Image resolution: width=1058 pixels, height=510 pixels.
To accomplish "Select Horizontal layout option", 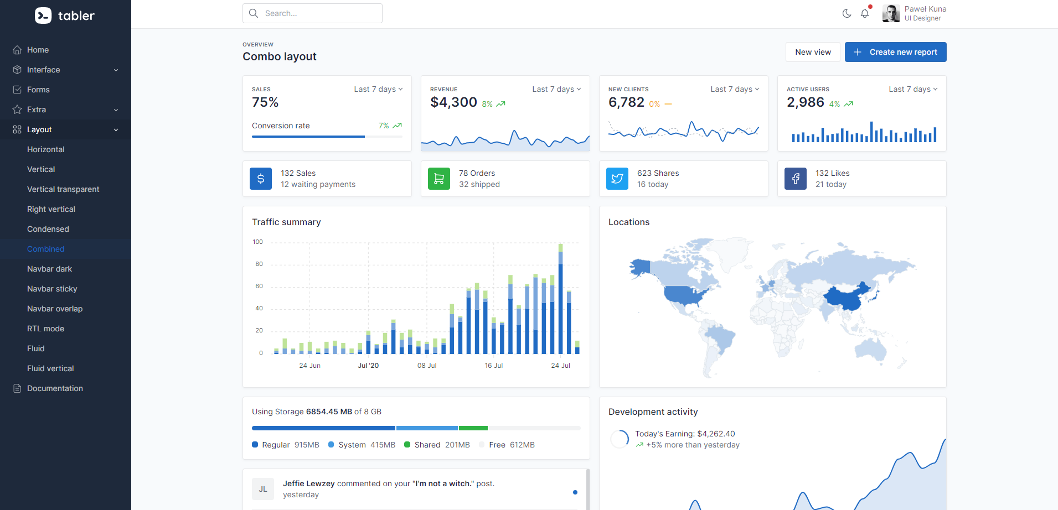I will tap(65, 149).
